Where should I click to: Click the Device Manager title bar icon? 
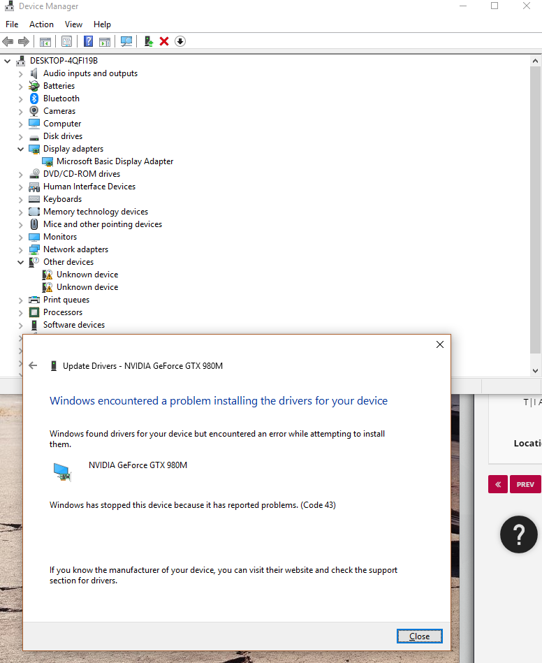(9, 6)
